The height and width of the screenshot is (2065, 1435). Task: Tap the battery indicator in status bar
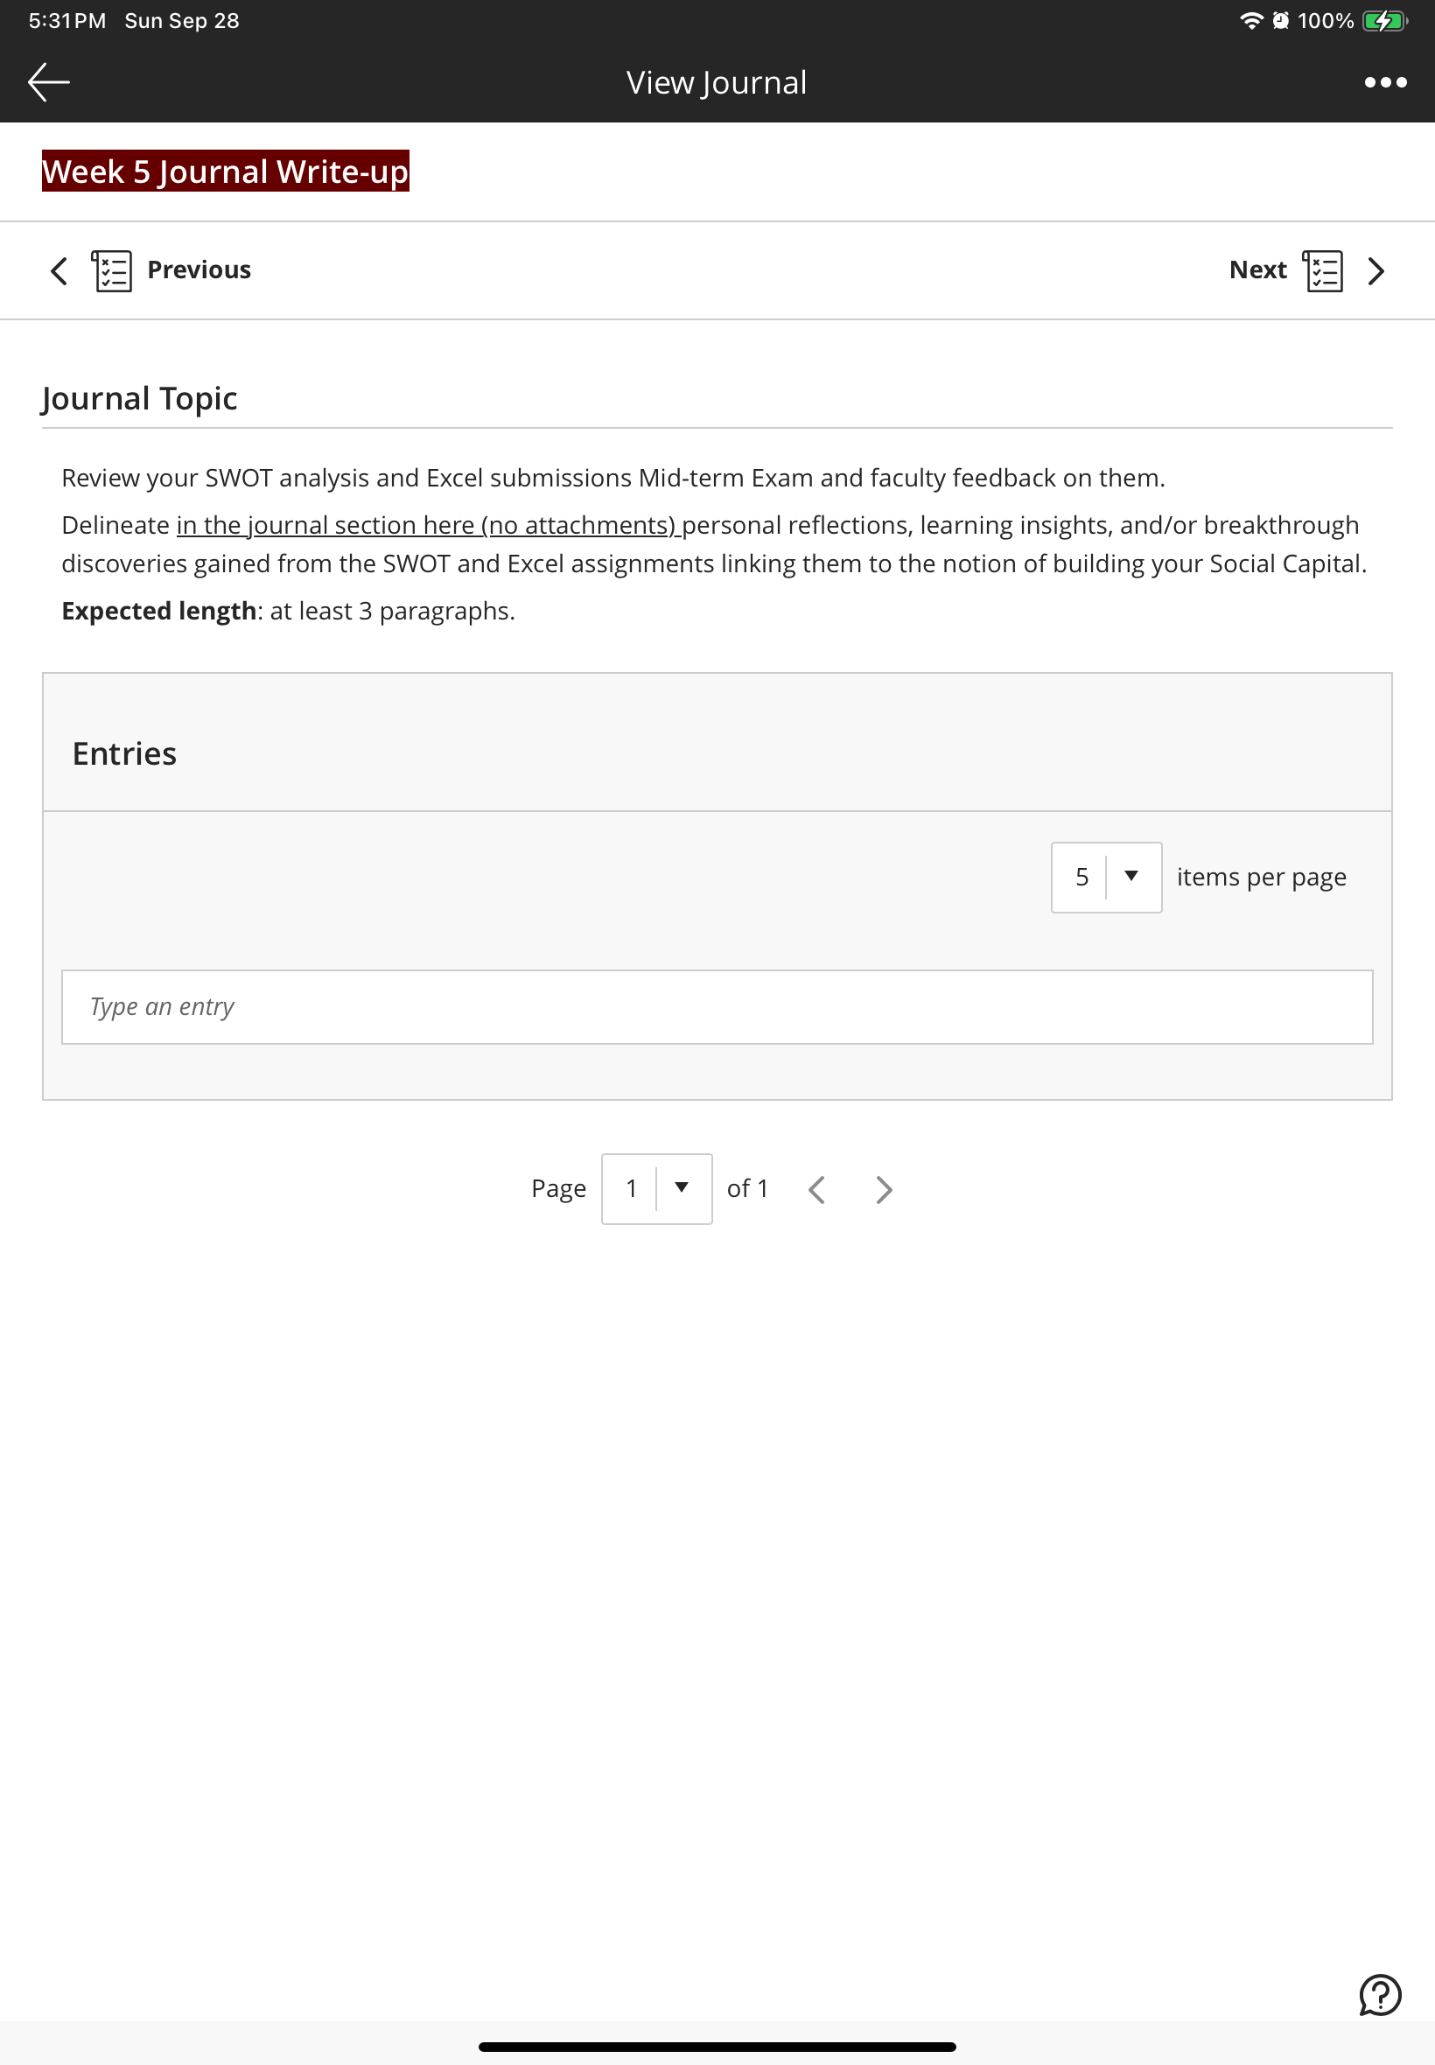(x=1383, y=21)
